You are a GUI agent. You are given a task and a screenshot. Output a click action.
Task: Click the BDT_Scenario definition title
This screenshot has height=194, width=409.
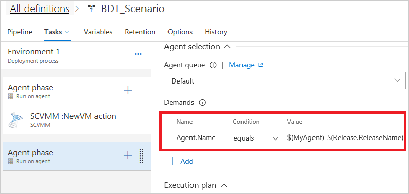(x=133, y=9)
